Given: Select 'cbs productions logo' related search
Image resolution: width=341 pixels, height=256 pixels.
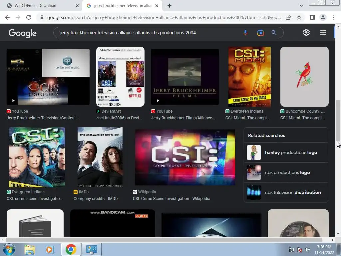Looking at the screenshot, I should (x=286, y=172).
